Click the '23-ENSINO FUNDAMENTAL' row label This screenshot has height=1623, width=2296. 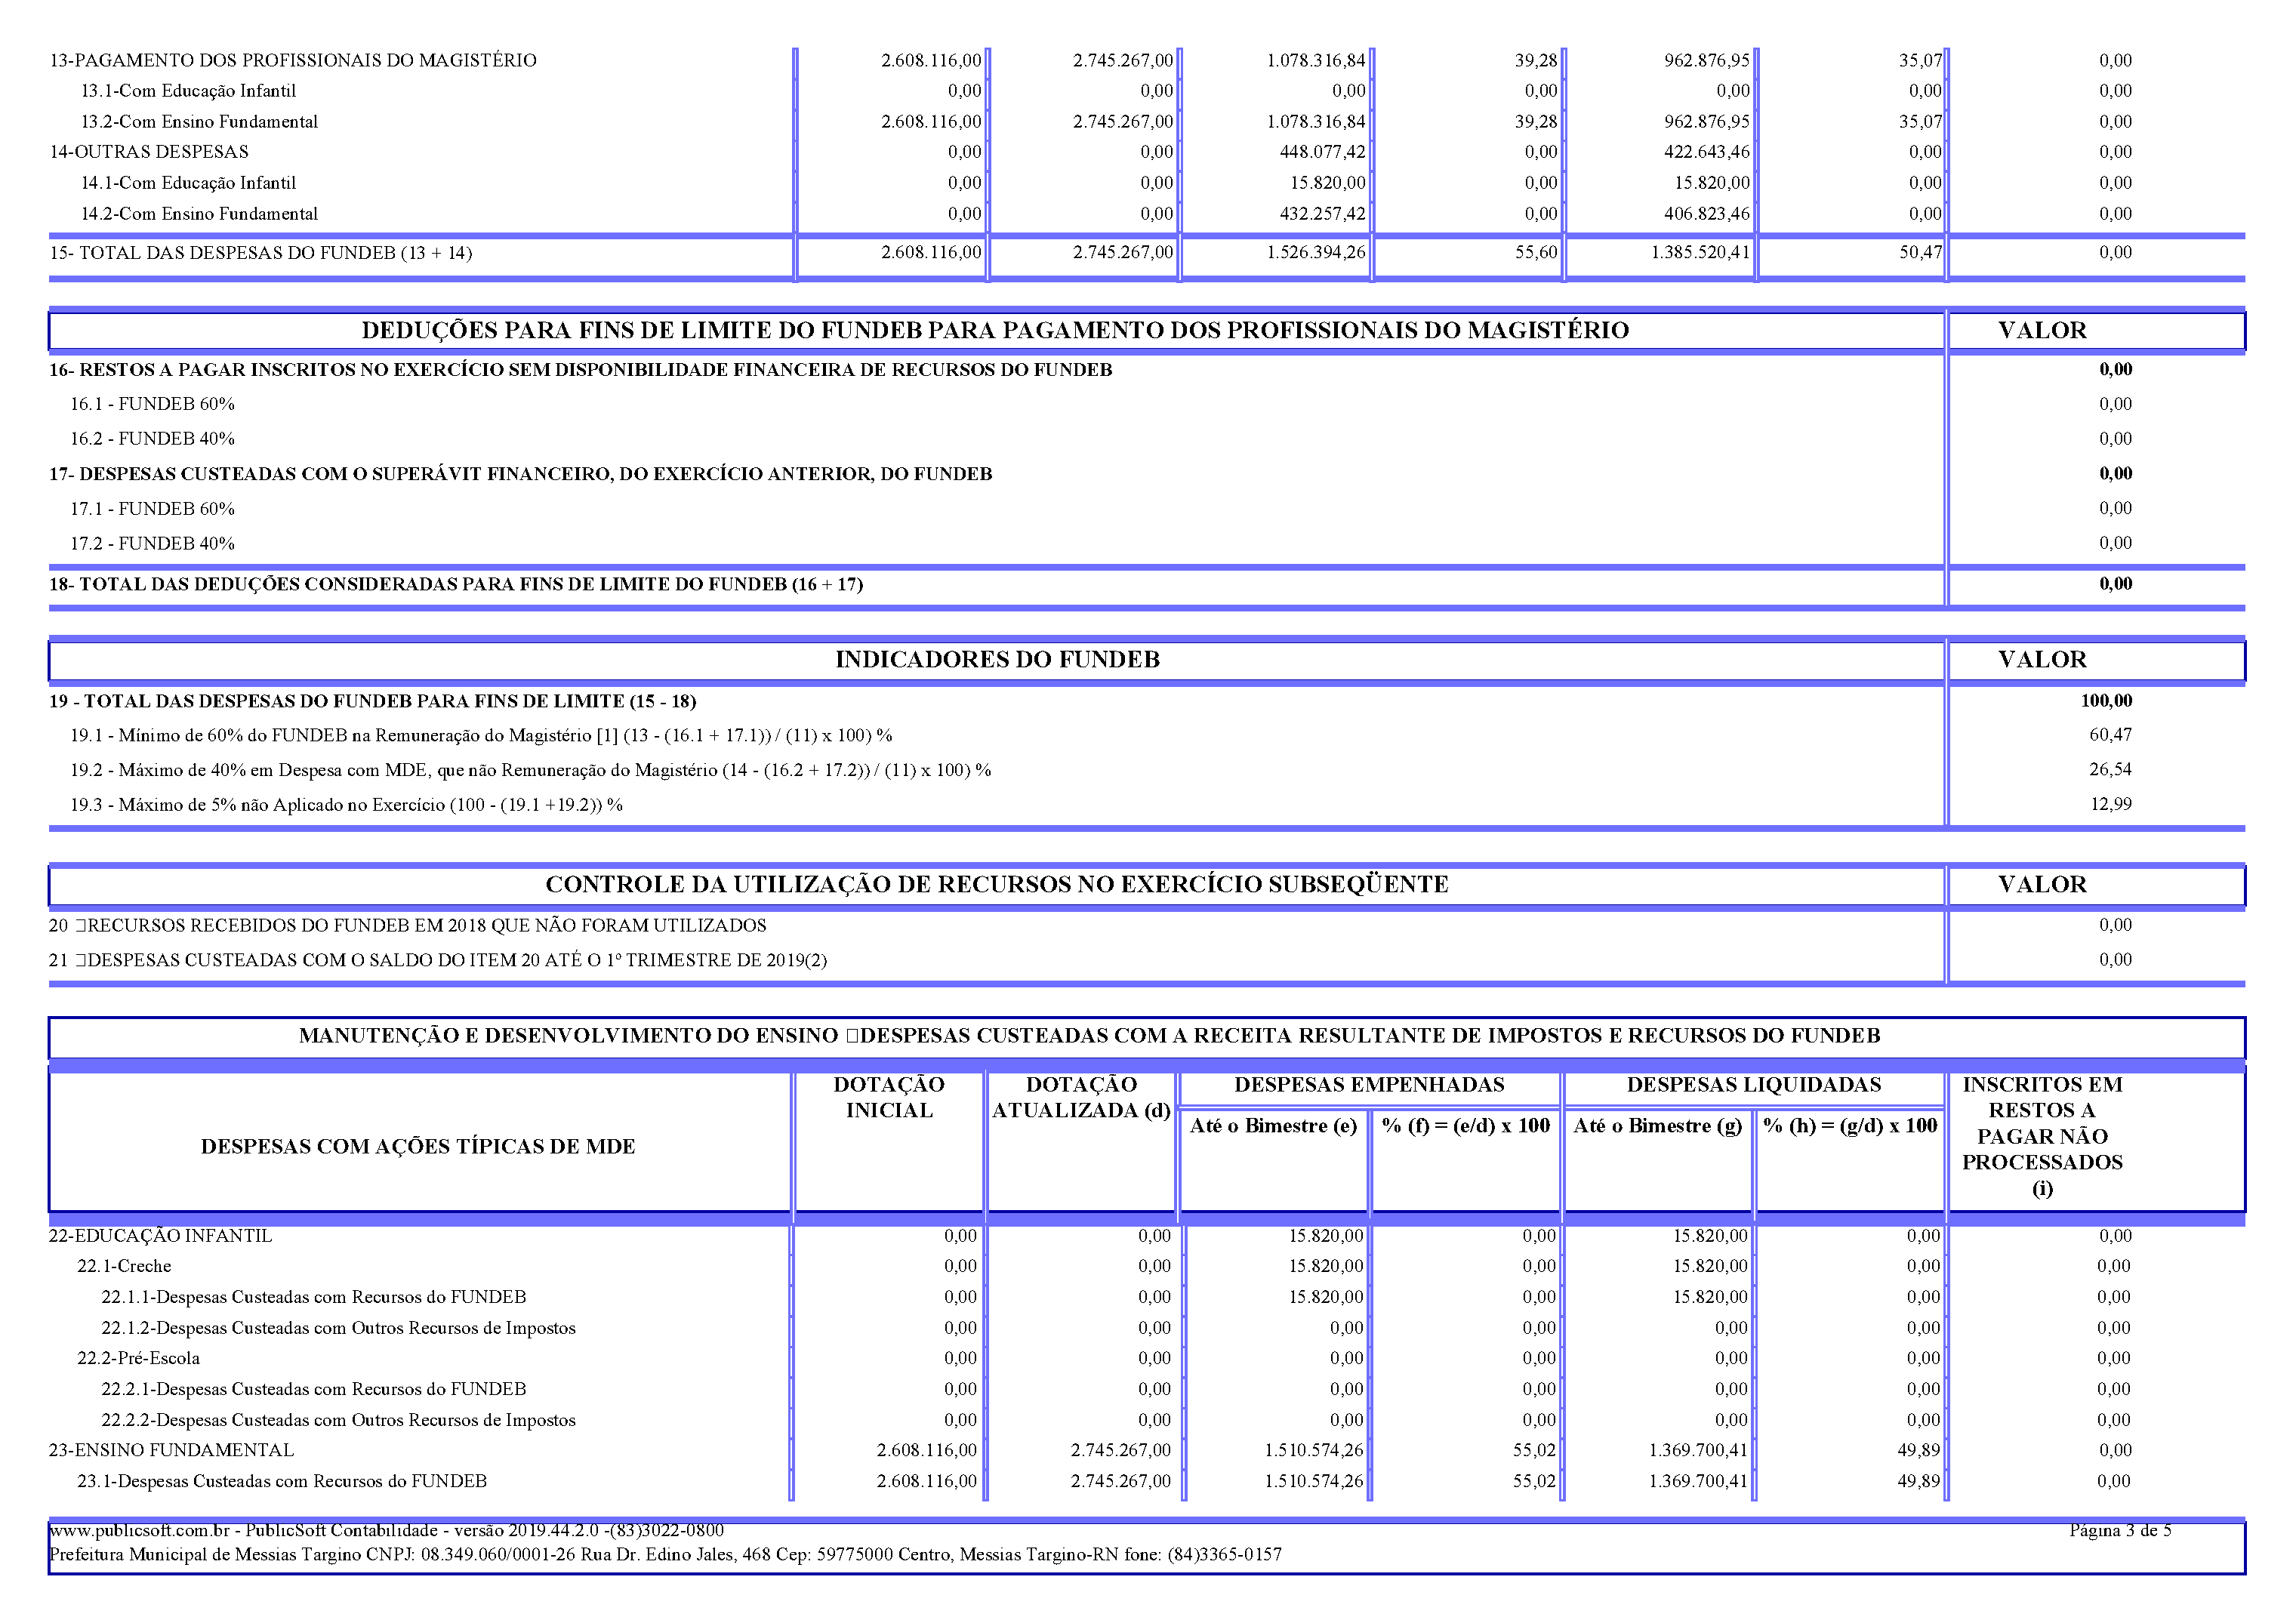[x=172, y=1451]
